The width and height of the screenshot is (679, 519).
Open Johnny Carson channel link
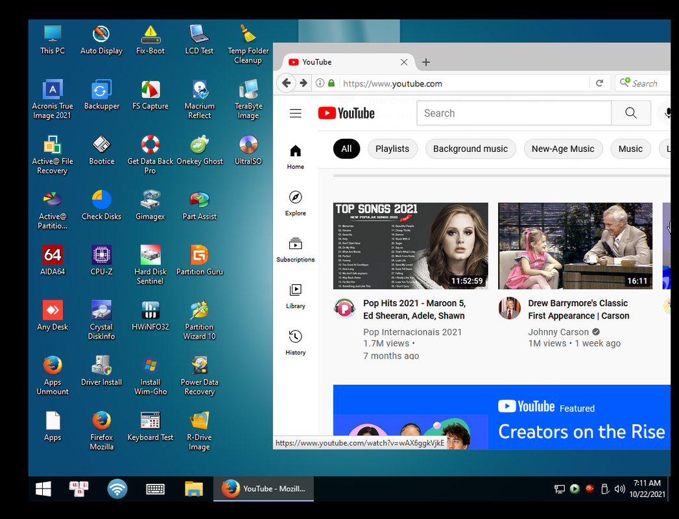click(558, 332)
